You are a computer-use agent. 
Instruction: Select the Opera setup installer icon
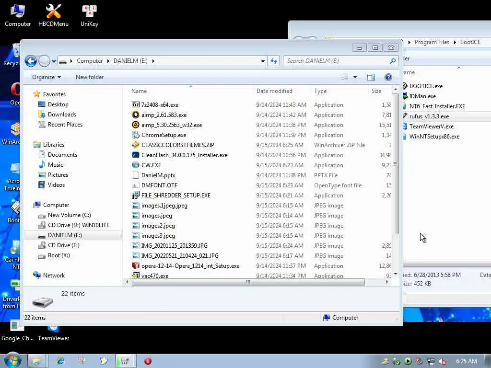click(x=136, y=265)
